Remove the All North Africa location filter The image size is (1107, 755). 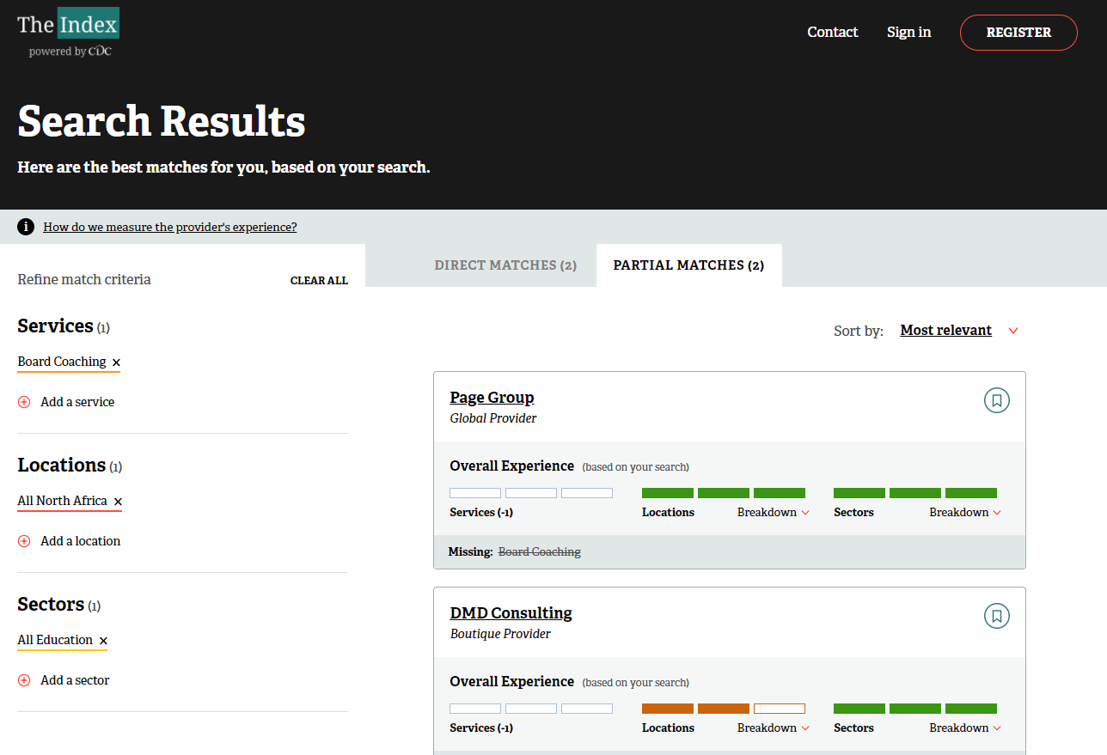(118, 502)
